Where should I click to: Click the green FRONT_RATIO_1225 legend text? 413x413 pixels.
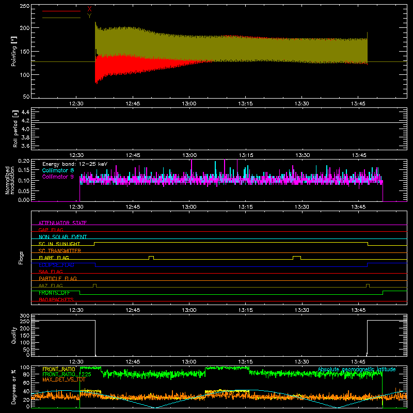click(67, 374)
